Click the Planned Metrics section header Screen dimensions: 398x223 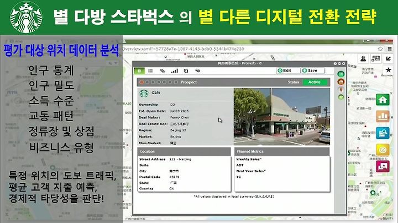tap(282, 151)
